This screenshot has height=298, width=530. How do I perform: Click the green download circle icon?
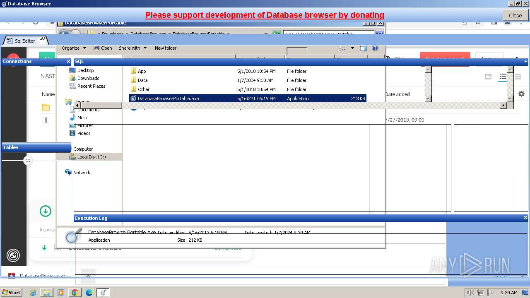click(46, 211)
